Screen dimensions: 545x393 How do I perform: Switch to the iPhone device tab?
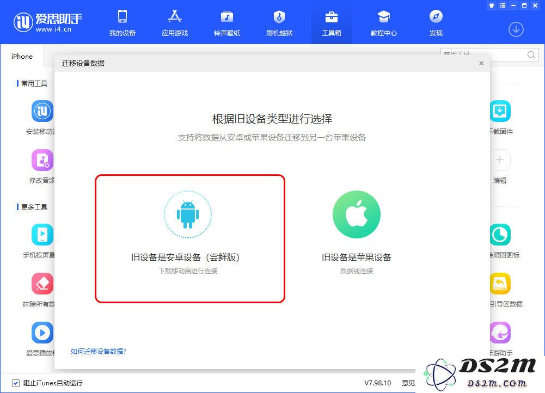22,56
